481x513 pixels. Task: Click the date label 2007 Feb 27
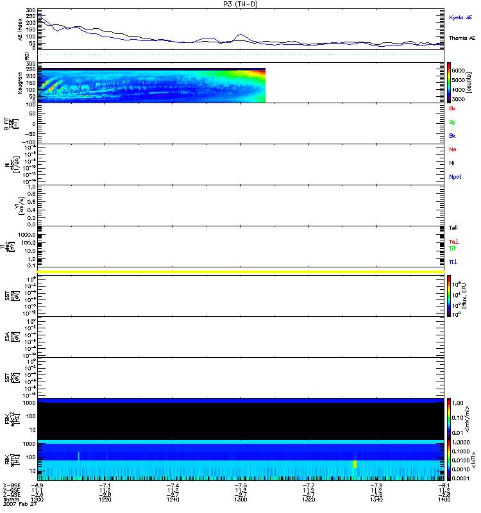click(20, 504)
